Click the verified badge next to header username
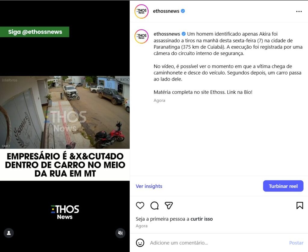 point(183,11)
